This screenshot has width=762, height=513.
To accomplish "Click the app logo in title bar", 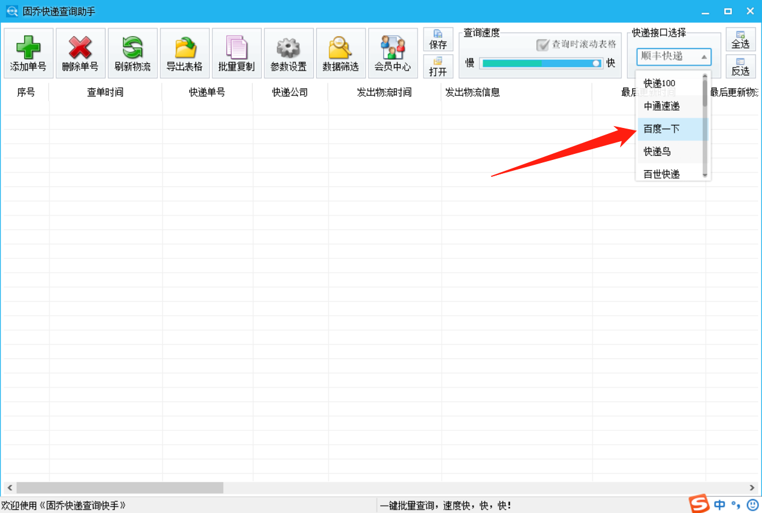I will coord(11,11).
